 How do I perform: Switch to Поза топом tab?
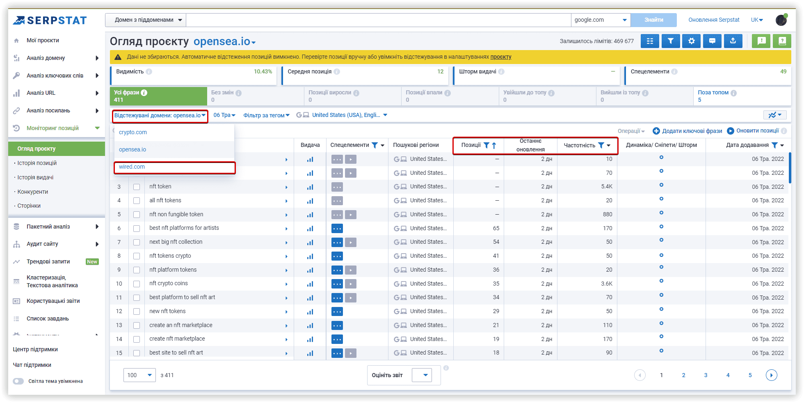coord(742,96)
